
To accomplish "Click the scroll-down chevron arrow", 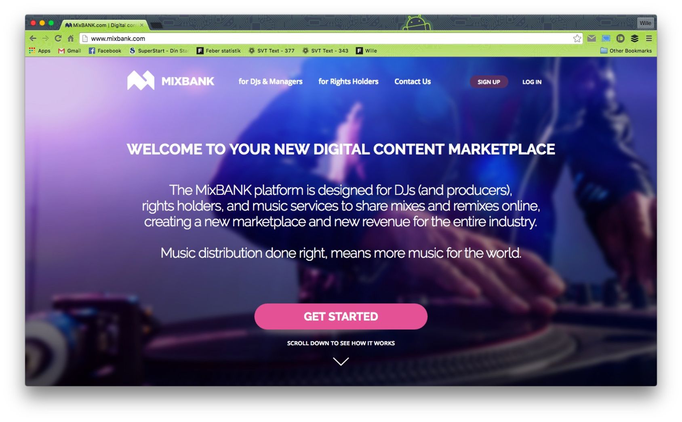I will 341,361.
